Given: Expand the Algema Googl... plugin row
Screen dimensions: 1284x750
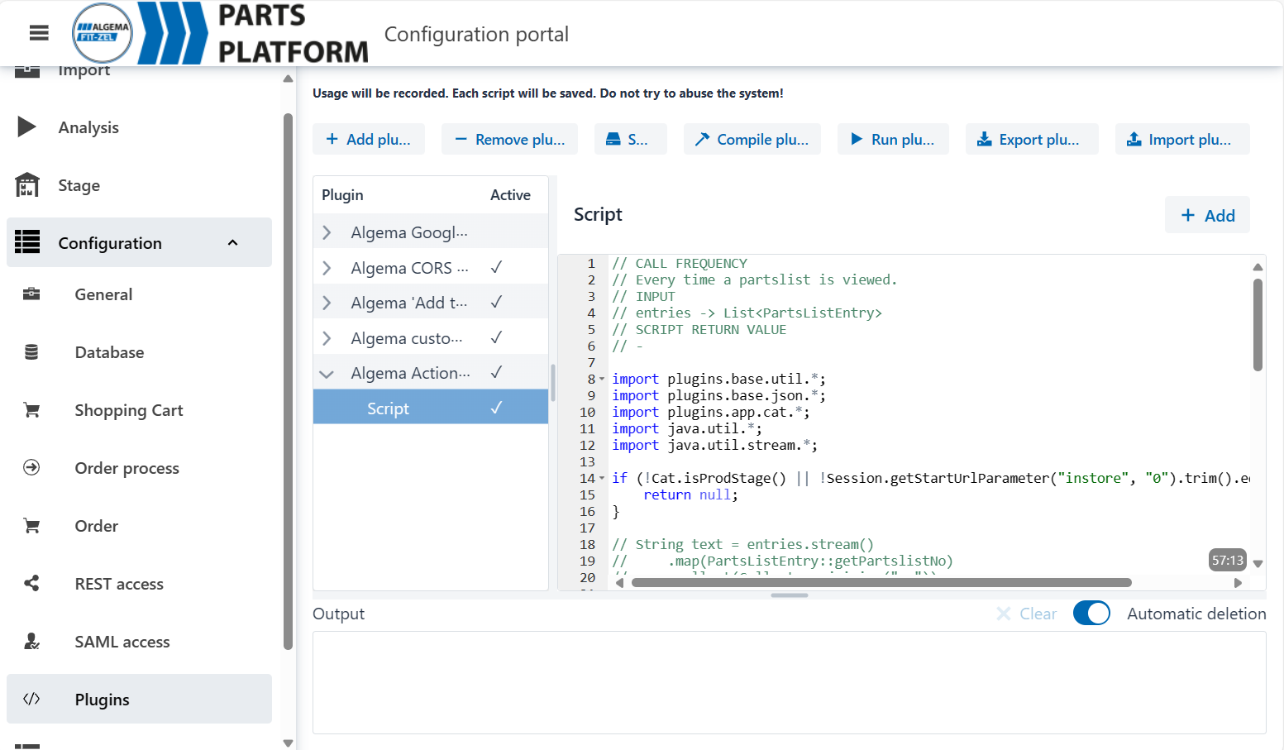Looking at the screenshot, I should point(327,232).
